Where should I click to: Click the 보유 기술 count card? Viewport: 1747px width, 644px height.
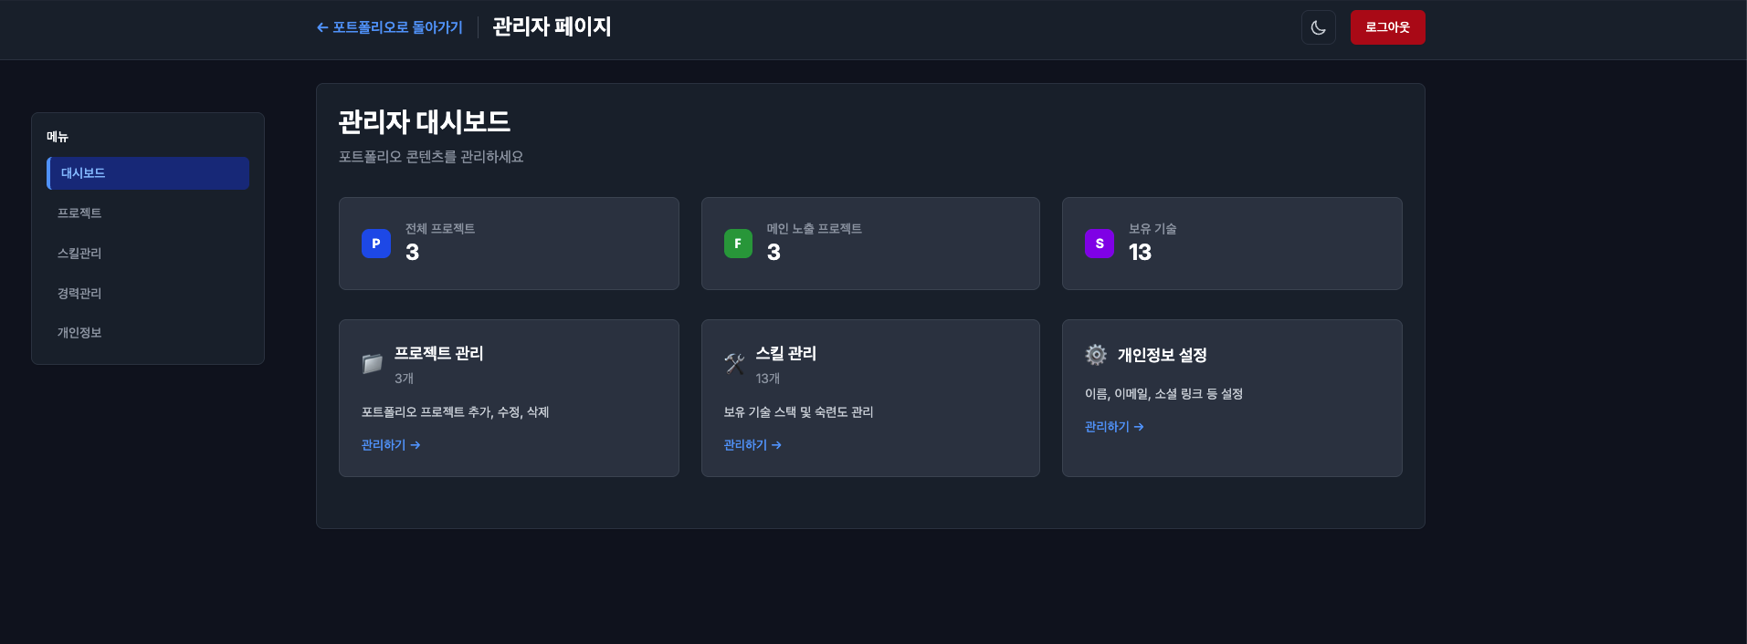coord(1232,244)
